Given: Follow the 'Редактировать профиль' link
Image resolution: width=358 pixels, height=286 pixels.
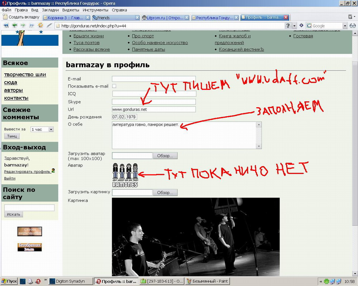Looking at the screenshot, I should (x=27, y=172).
